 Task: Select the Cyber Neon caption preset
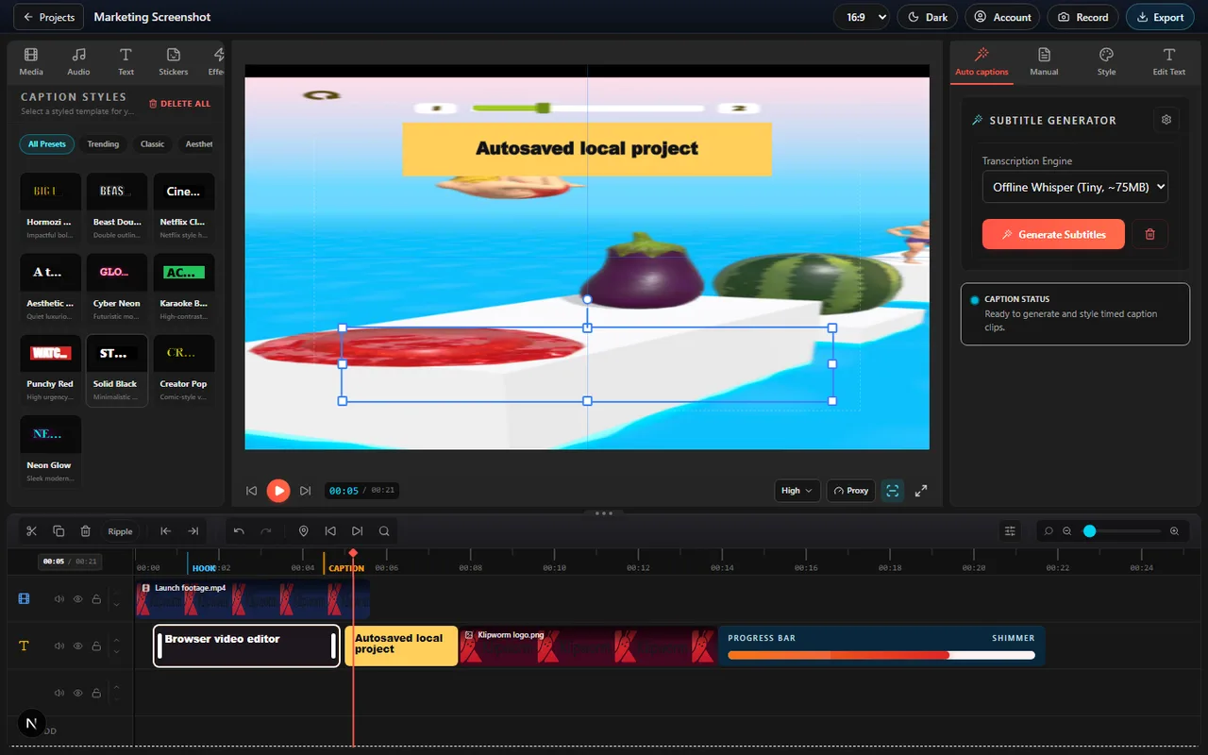pos(116,289)
